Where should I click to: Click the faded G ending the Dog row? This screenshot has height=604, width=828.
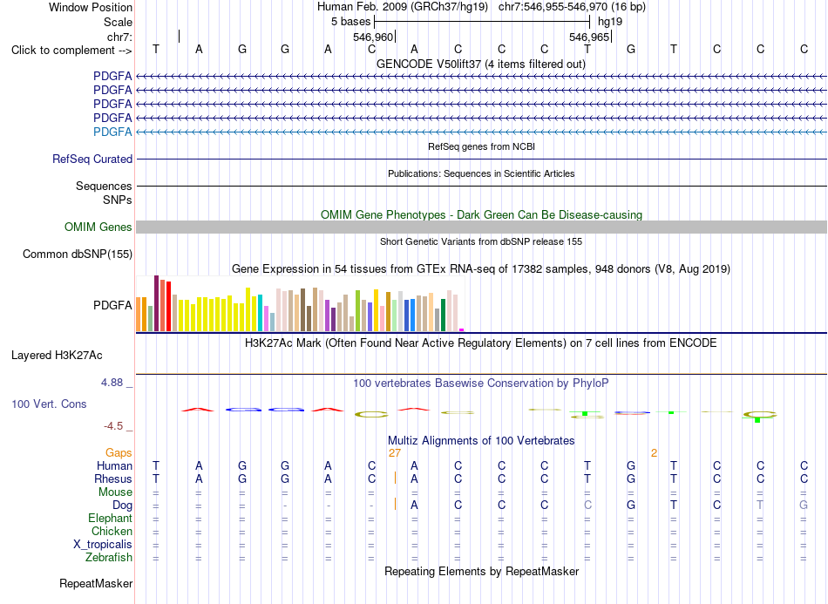(804, 506)
